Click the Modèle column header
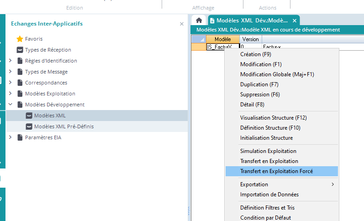Image resolution: width=364 pixels, height=221 pixels. coord(222,39)
